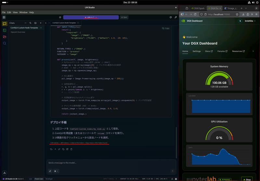
Task: Open the Resources external link
Action: (238, 51)
